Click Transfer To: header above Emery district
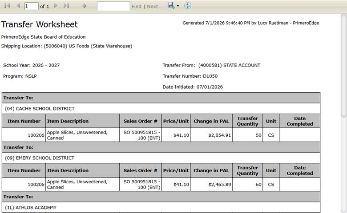Viewport: 347px width, 213px height. click(161, 147)
